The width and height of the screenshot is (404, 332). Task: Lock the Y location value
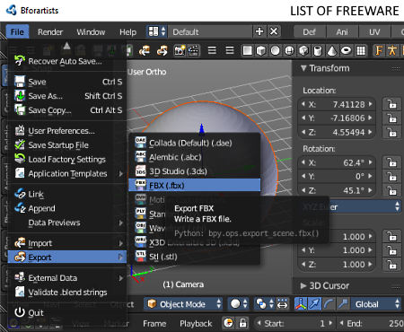click(x=391, y=118)
